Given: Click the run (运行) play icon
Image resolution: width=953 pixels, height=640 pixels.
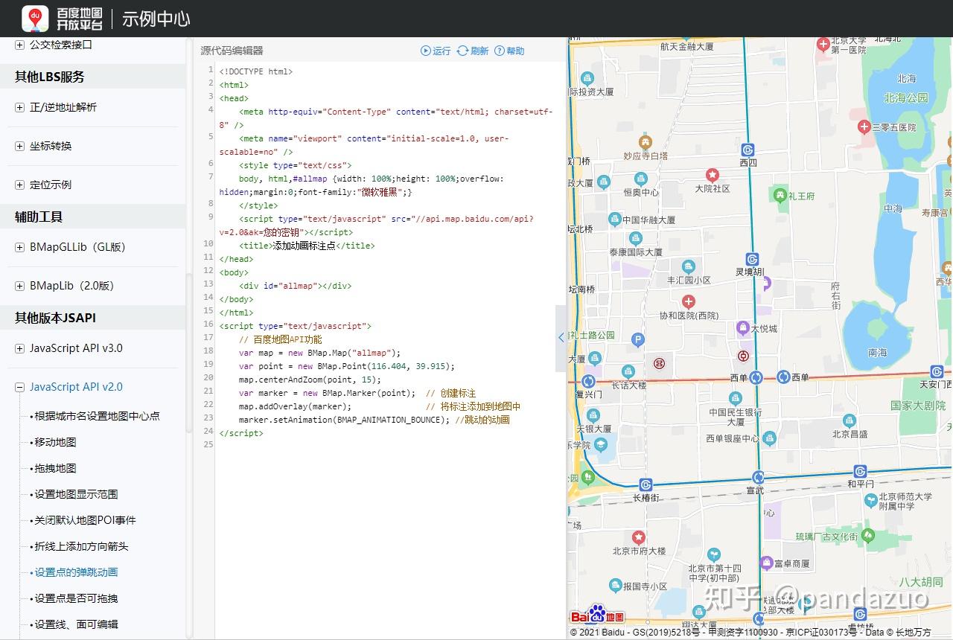Looking at the screenshot, I should coord(425,51).
